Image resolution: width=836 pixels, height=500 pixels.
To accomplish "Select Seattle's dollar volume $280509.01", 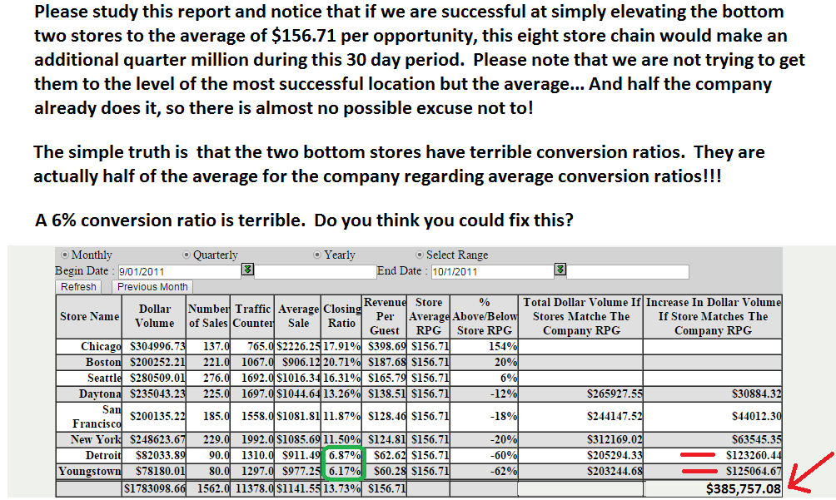I will 155,379.
